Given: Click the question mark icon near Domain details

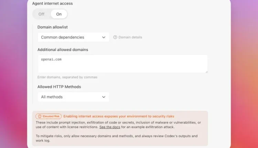Looking at the screenshot, I should [x=115, y=37].
